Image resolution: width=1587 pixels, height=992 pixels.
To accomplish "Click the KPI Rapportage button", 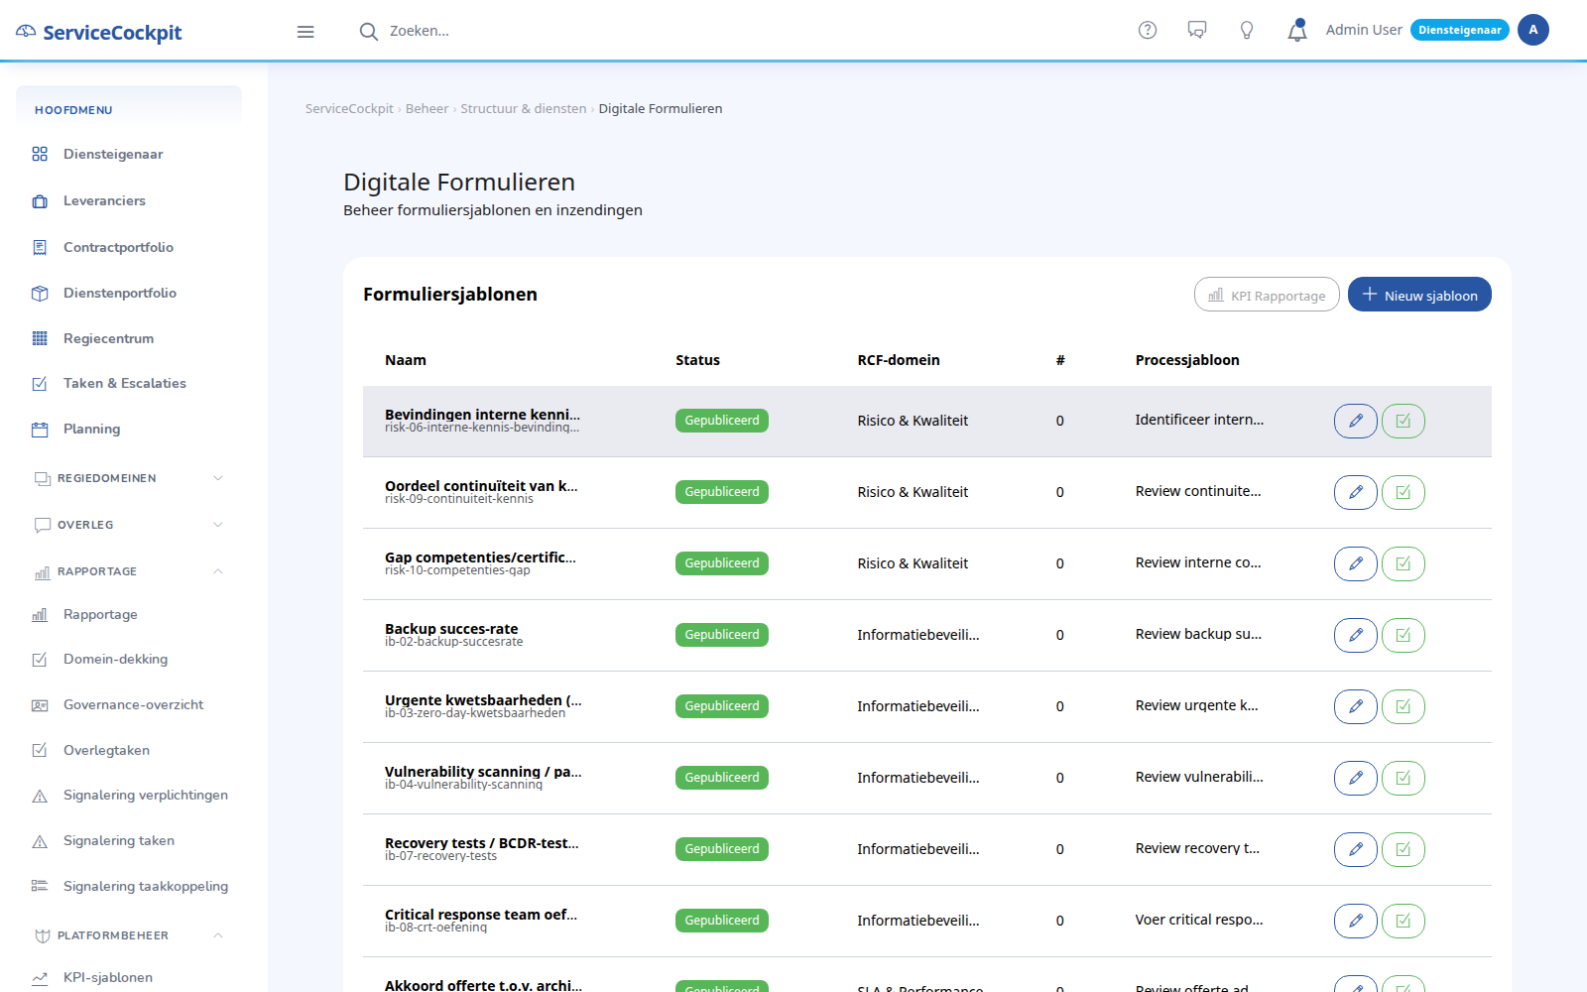I will pos(1267,295).
